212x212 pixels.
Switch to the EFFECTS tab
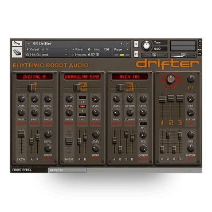pos(68,170)
